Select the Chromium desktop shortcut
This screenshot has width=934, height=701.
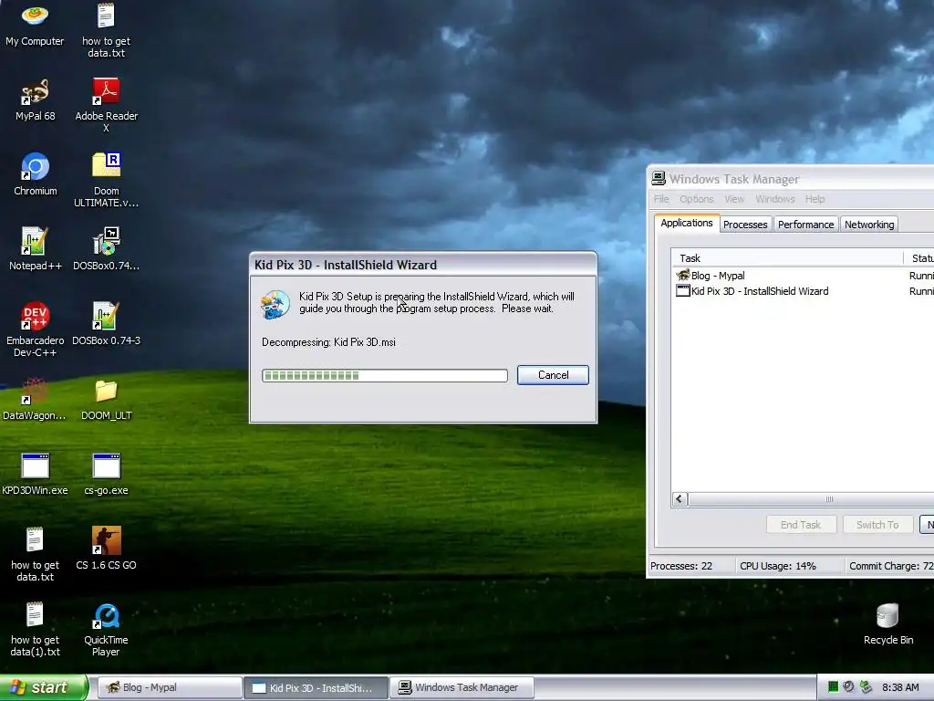(x=36, y=174)
